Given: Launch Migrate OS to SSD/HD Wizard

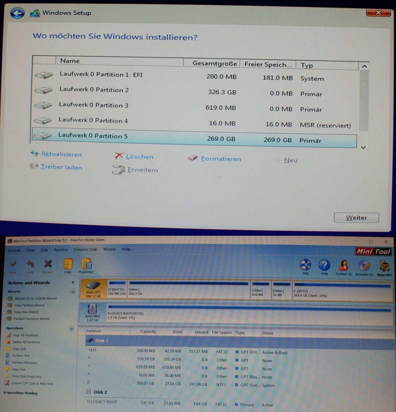Looking at the screenshot, I should 32,298.
